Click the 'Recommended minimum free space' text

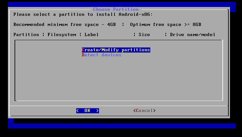click(x=65, y=25)
